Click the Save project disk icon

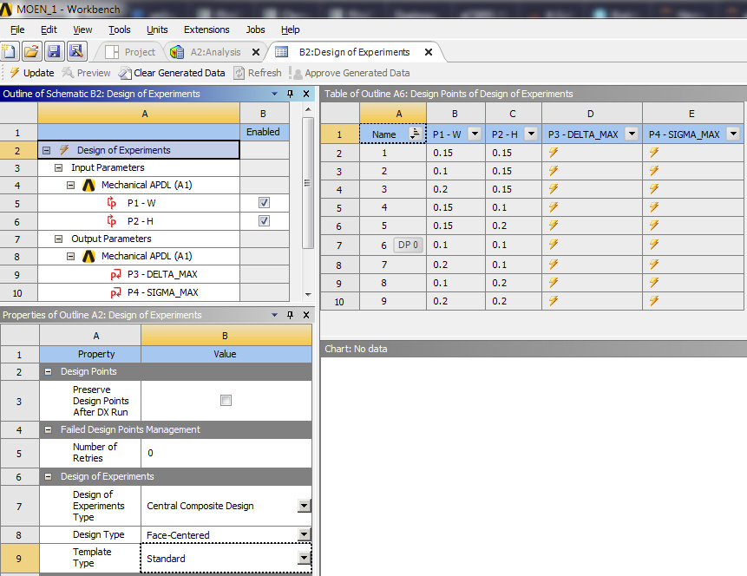click(54, 51)
